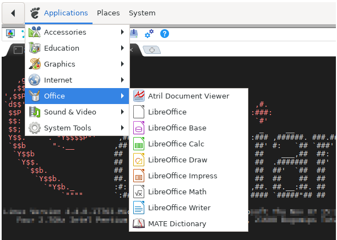Click the back arrow button
This screenshot has height=240, width=337.
(13, 13)
